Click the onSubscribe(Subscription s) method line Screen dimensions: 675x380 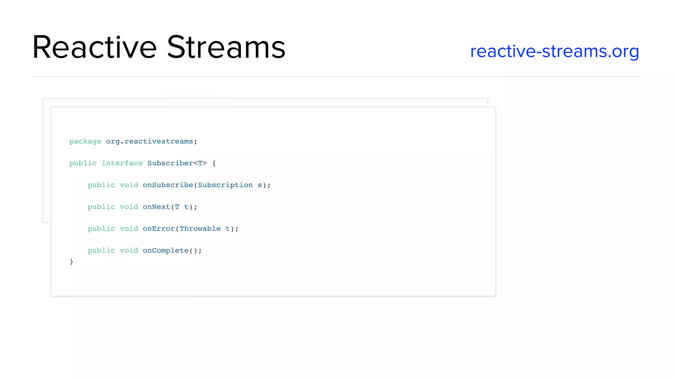(179, 185)
